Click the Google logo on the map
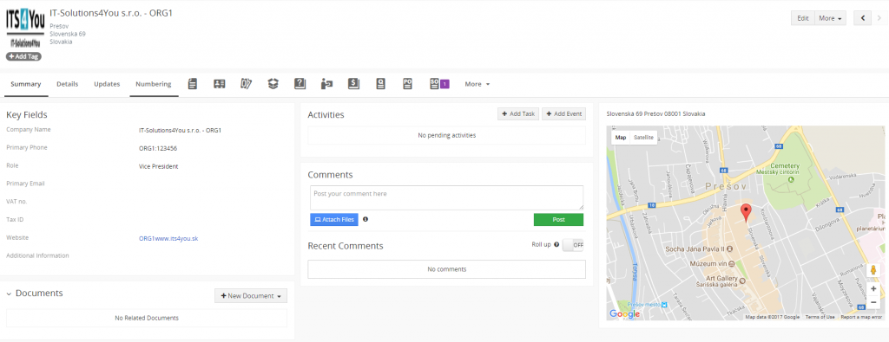This screenshot has width=889, height=342. point(624,313)
